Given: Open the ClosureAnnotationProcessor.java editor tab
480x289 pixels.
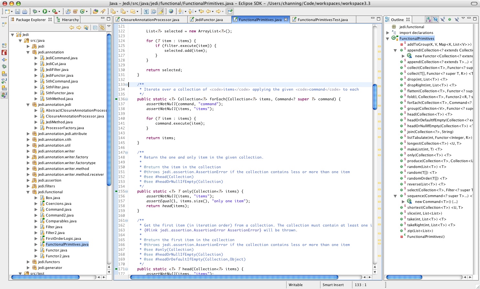Looking at the screenshot, I should pyautogui.click(x=150, y=20).
